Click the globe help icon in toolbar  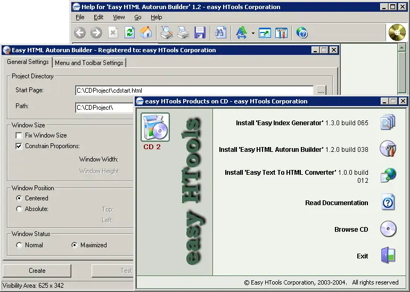(302, 33)
